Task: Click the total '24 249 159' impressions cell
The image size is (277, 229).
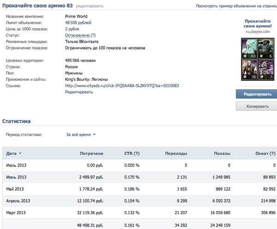Action: 220,225
